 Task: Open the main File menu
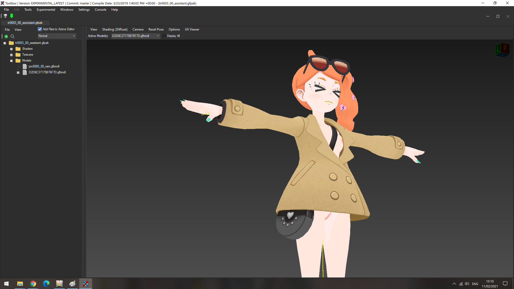coord(6,10)
